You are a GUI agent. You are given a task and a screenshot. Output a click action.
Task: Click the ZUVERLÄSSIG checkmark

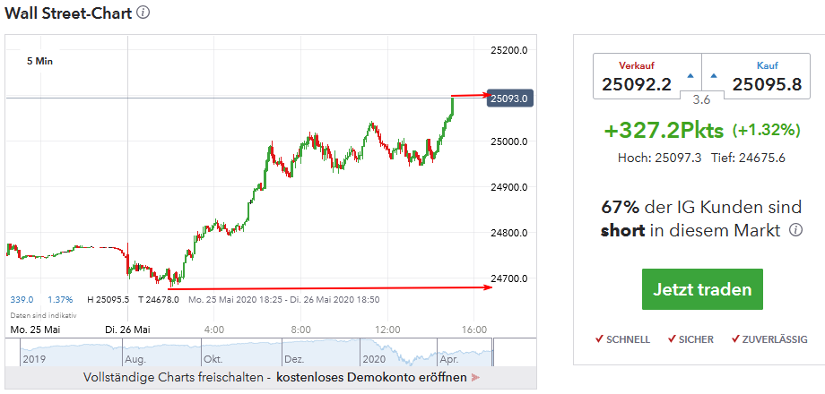[736, 339]
